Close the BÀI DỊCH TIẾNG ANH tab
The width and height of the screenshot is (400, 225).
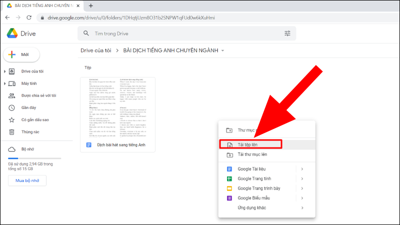click(78, 5)
